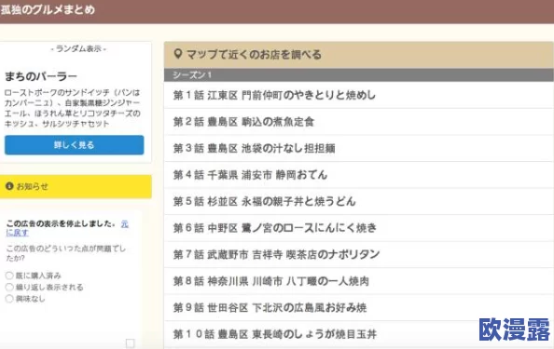Image resolution: width=554 pixels, height=349 pixels.
Task: Open episode 第6話 鷺ノ宮のロースにんにく焼き
Action: coord(359,228)
